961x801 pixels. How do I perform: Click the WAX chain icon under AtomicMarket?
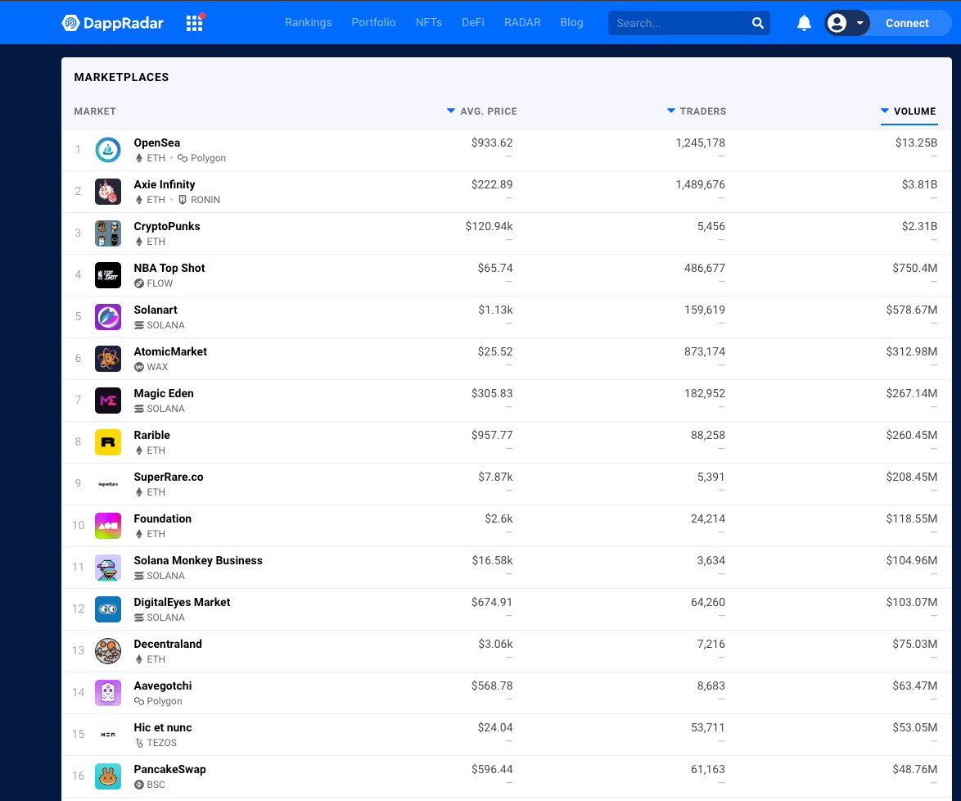[x=139, y=367]
